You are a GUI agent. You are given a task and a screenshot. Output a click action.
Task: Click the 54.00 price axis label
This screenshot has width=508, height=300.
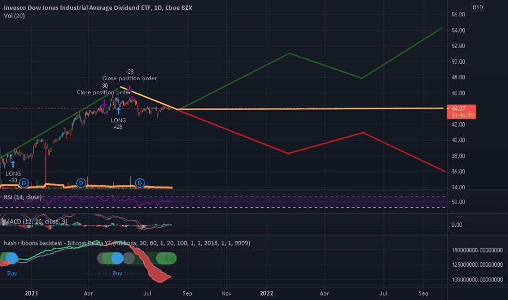point(458,30)
